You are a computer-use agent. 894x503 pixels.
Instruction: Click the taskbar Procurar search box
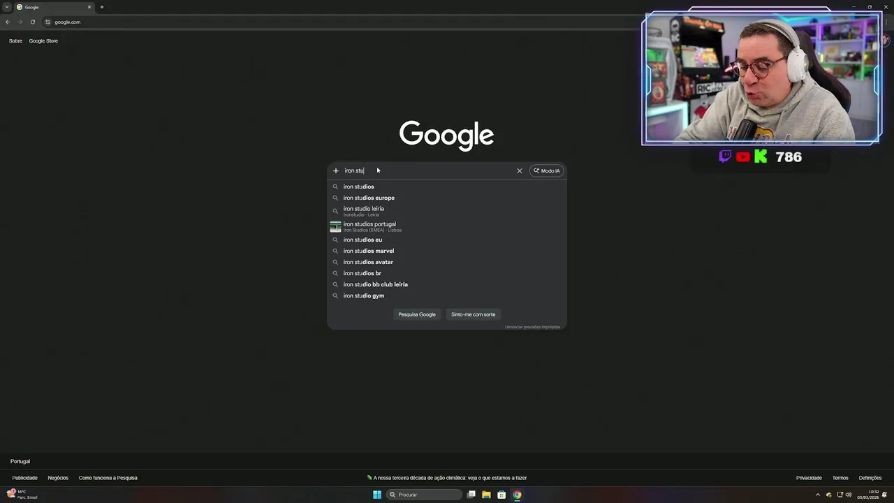[425, 495]
